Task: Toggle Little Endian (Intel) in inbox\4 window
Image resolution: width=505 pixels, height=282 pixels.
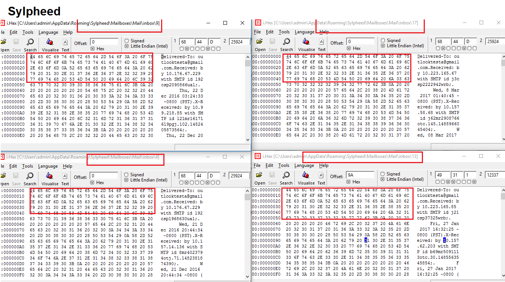Action: [x=127, y=180]
